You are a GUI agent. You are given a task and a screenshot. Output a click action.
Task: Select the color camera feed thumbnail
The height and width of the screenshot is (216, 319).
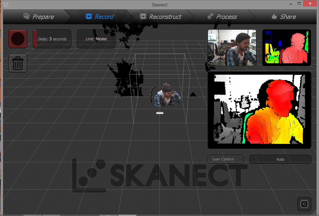[232, 48]
